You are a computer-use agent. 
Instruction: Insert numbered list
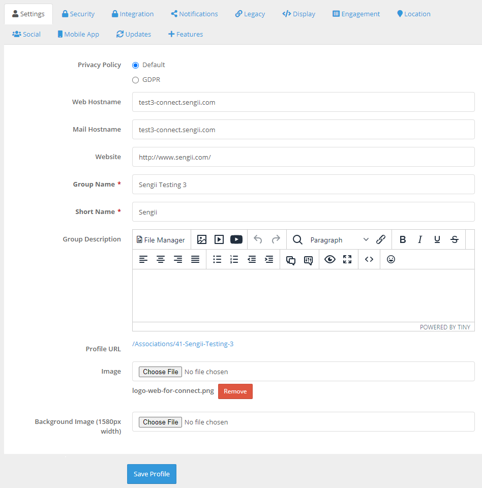click(234, 259)
